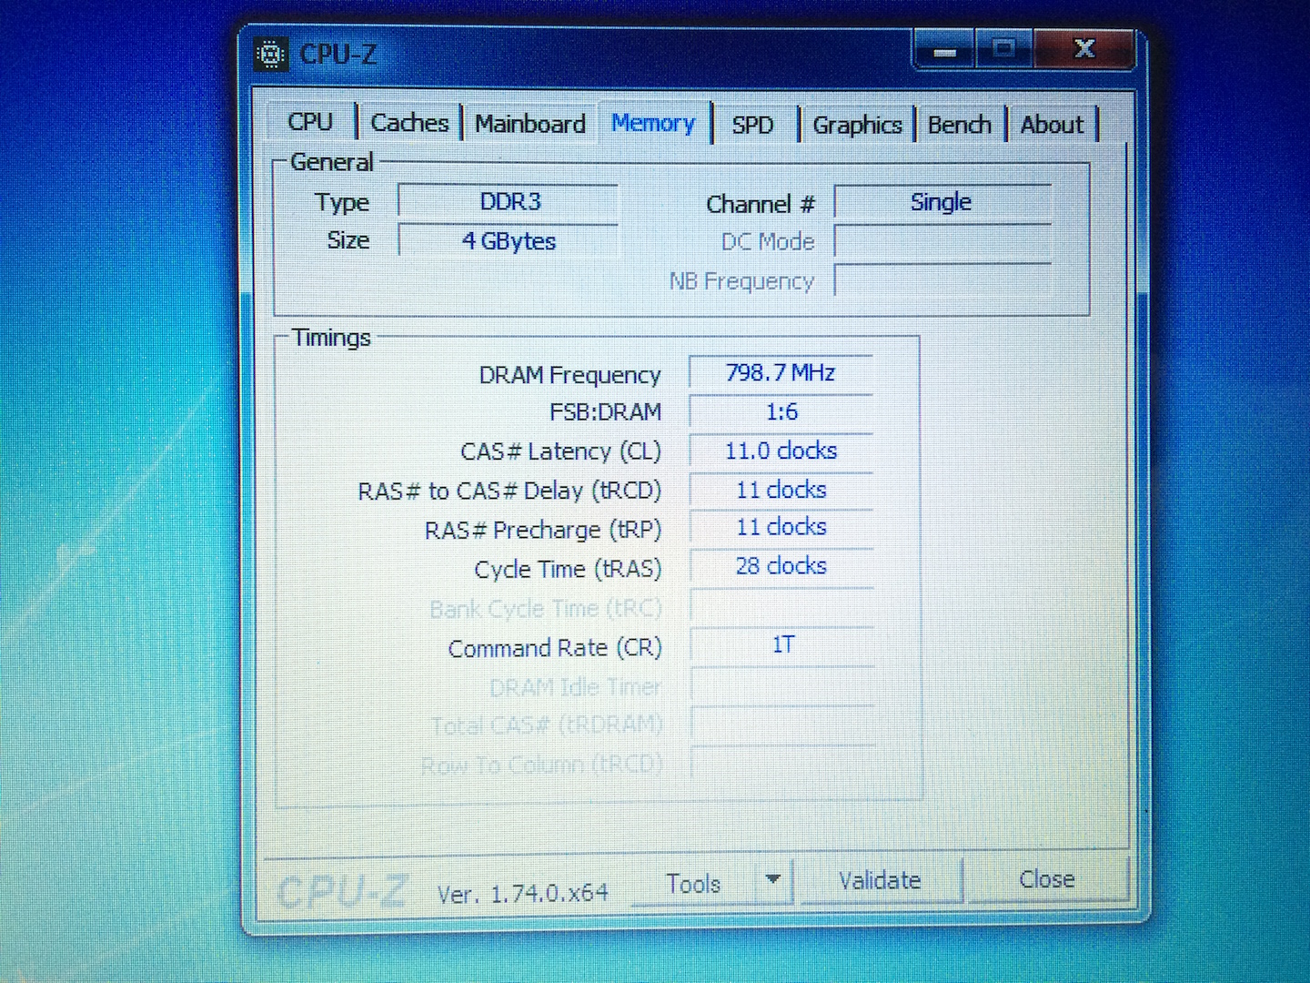Open the CPU tab
Screen dimensions: 1310x983
[310, 122]
